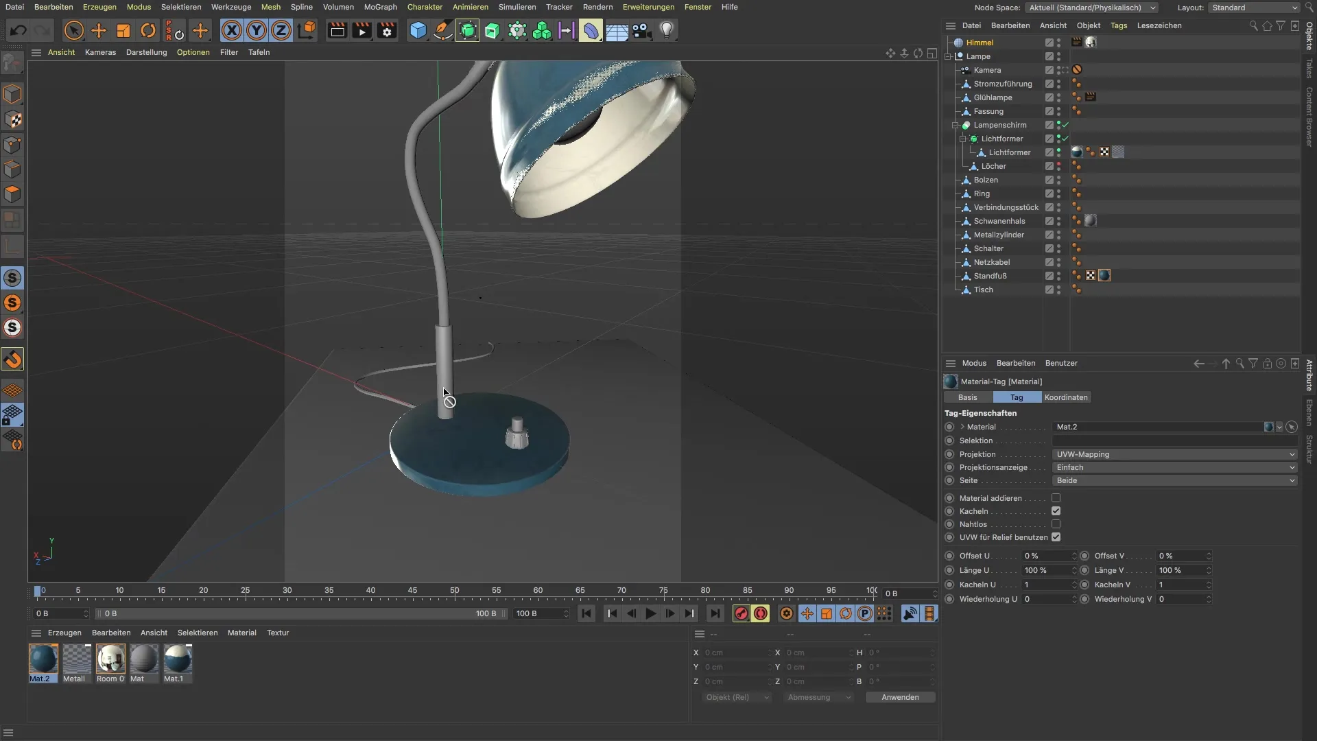The image size is (1317, 741).
Task: Activate the Move tool
Action: tap(99, 30)
